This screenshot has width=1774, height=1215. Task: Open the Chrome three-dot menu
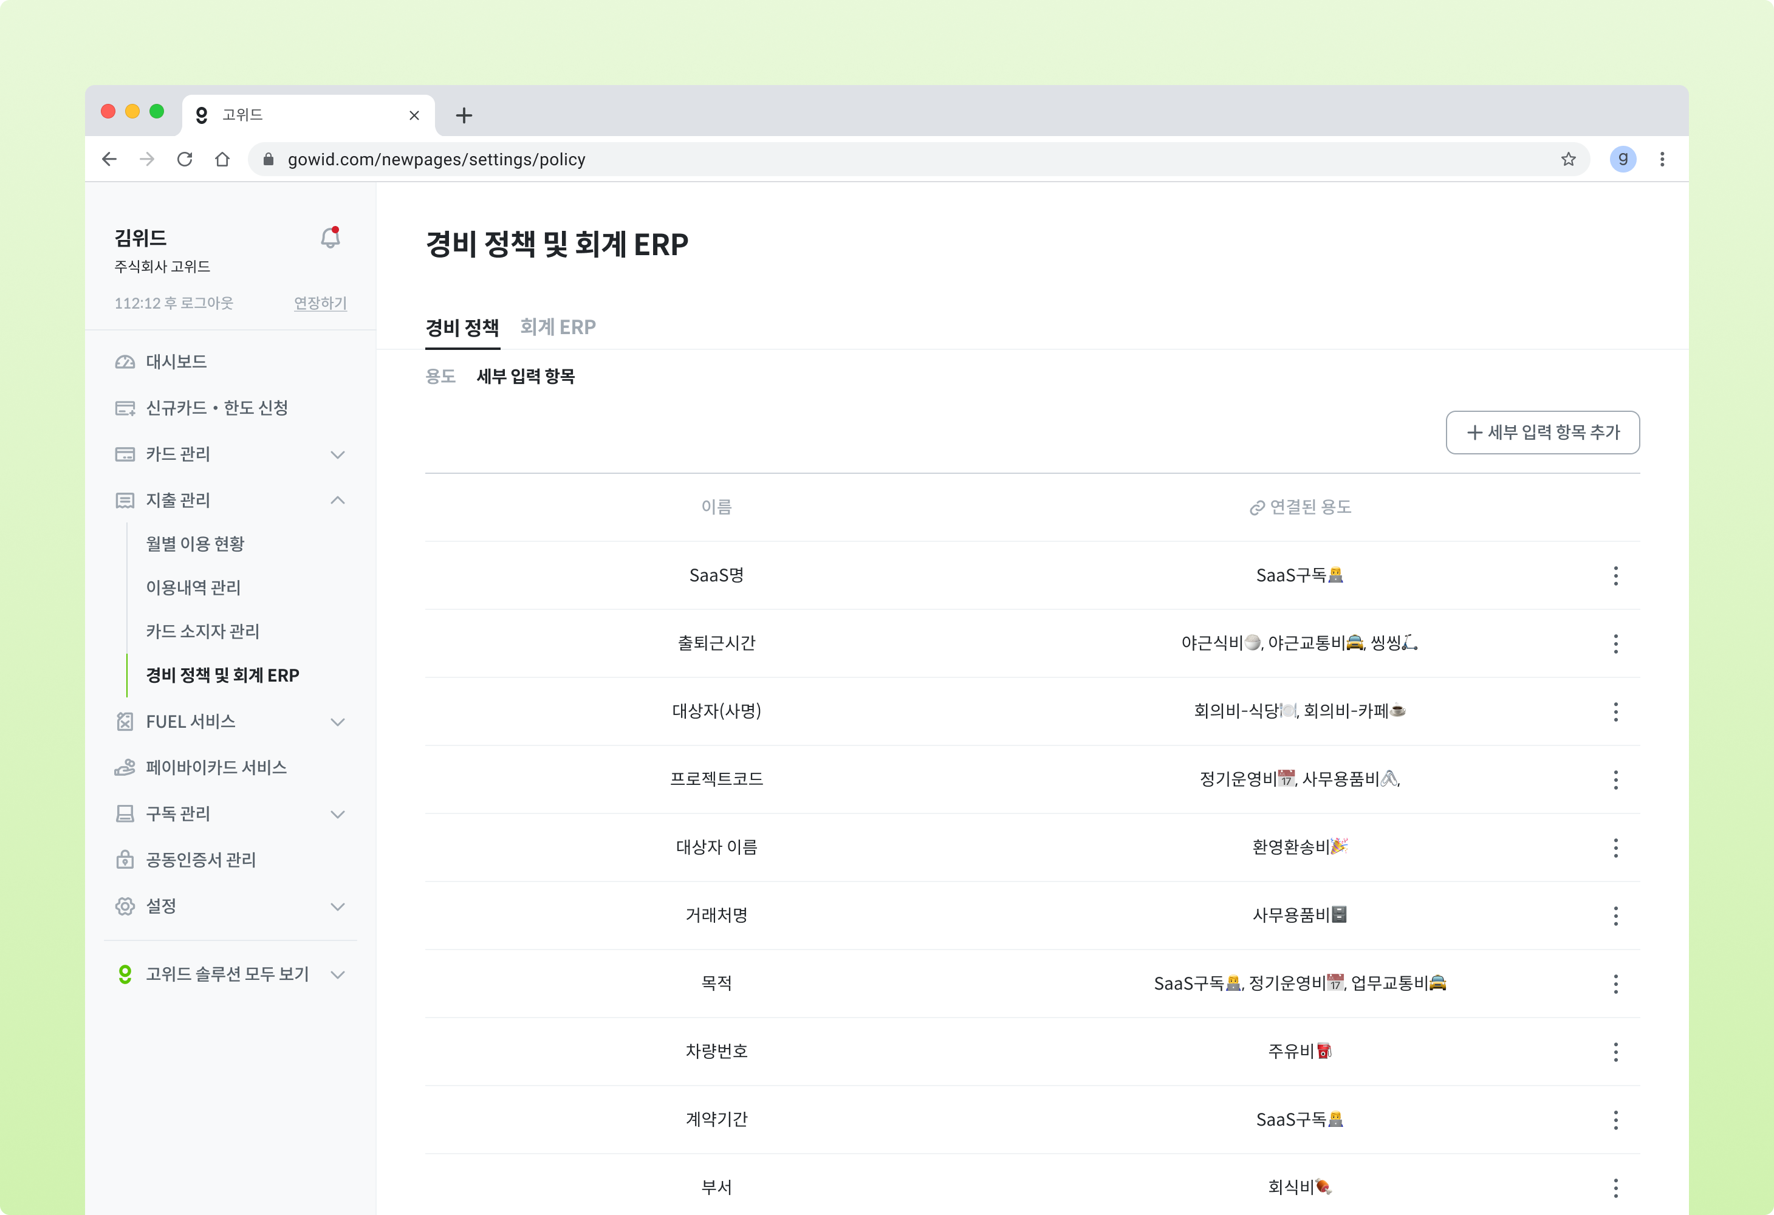(x=1662, y=160)
